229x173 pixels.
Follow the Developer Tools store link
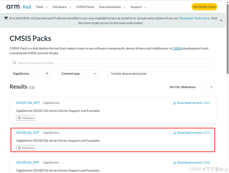pos(194,18)
